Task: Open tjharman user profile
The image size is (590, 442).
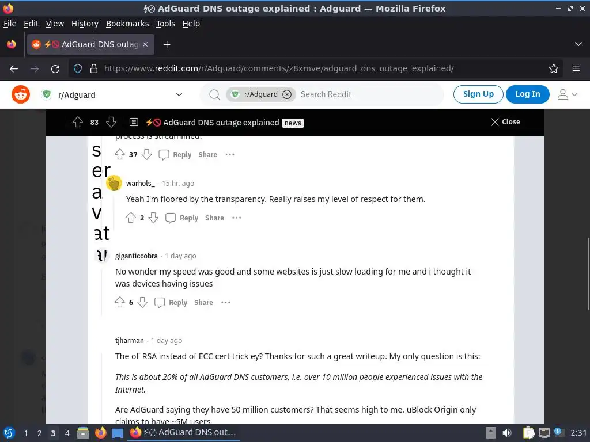Action: tap(130, 341)
